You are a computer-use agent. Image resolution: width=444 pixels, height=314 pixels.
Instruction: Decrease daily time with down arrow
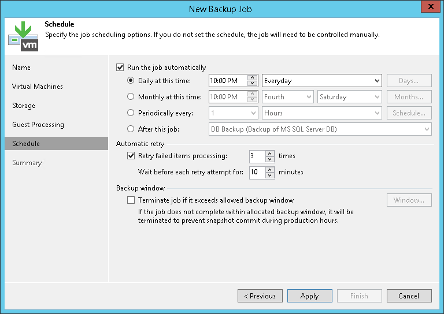[252, 83]
